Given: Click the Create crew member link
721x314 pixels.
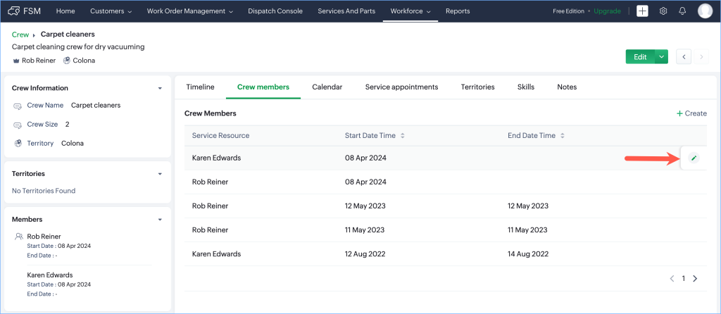Looking at the screenshot, I should tap(691, 113).
